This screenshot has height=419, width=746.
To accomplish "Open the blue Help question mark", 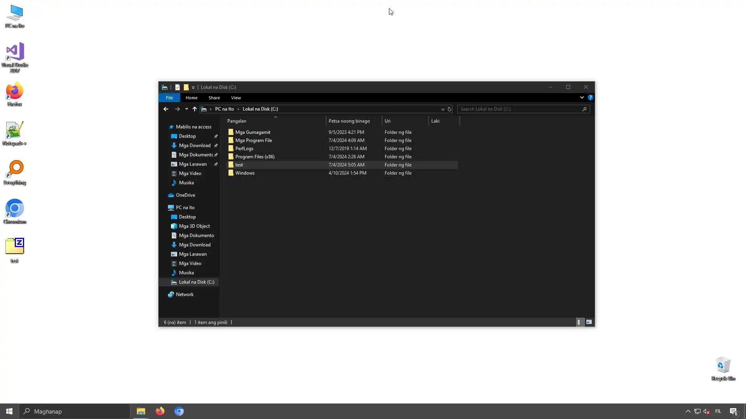I will (590, 98).
